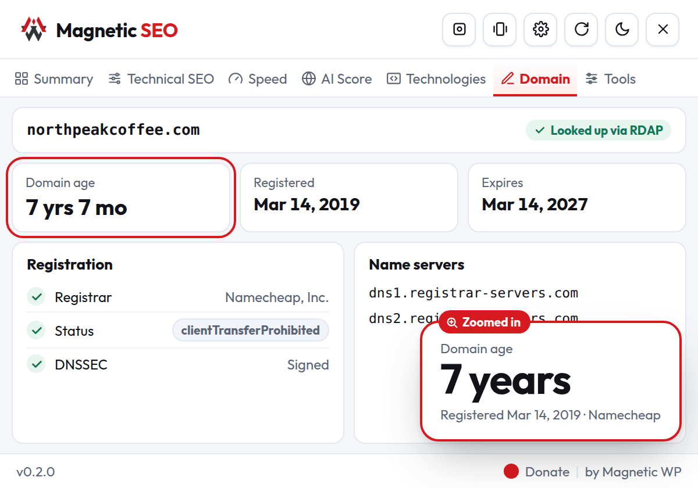
Task: Click the Status row check icon
Action: pyautogui.click(x=37, y=331)
